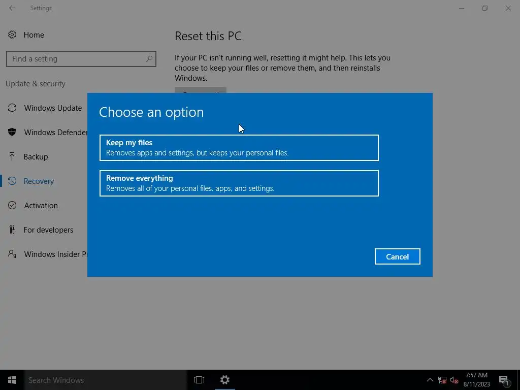This screenshot has width=520, height=390.
Task: Click the Backup upload arrow icon
Action: tap(12, 156)
